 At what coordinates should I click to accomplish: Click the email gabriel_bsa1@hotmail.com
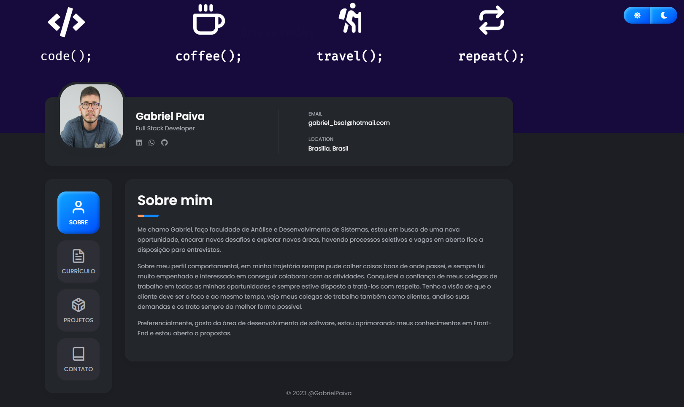pyautogui.click(x=349, y=123)
